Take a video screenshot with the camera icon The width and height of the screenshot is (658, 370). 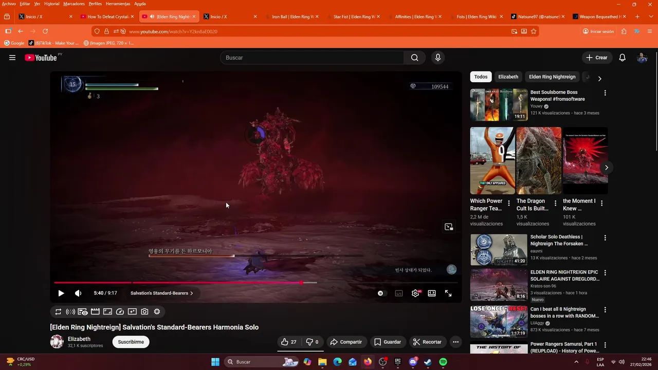point(144,311)
